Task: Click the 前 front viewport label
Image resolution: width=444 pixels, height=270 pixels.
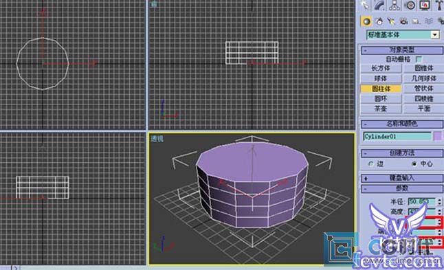Action: [x=154, y=4]
